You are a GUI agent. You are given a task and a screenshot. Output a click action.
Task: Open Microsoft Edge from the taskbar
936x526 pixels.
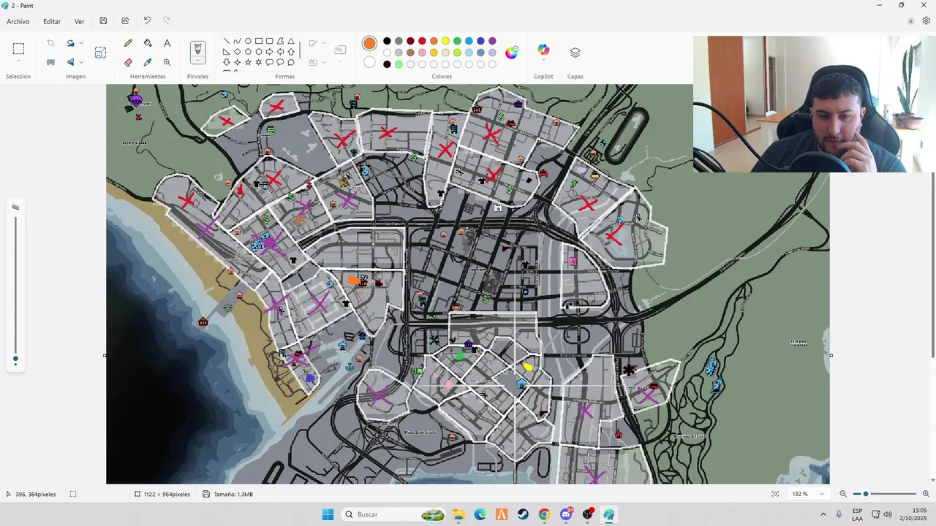coord(480,514)
